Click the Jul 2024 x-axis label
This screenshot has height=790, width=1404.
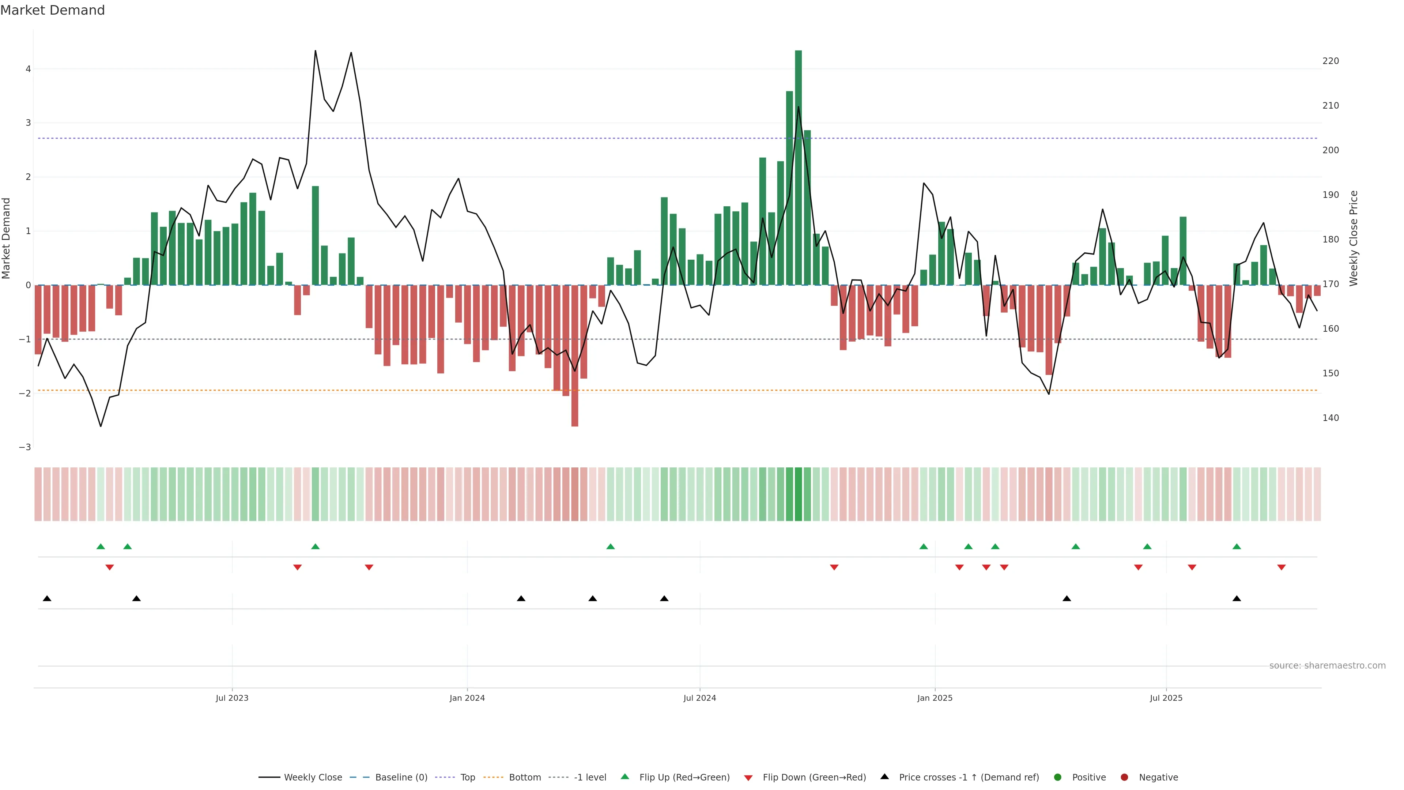point(700,698)
